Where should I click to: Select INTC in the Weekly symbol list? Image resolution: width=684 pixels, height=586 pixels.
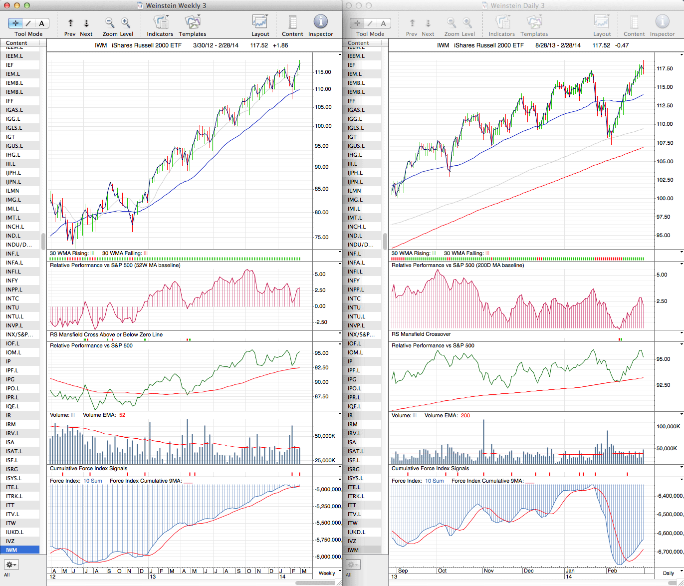coord(12,298)
